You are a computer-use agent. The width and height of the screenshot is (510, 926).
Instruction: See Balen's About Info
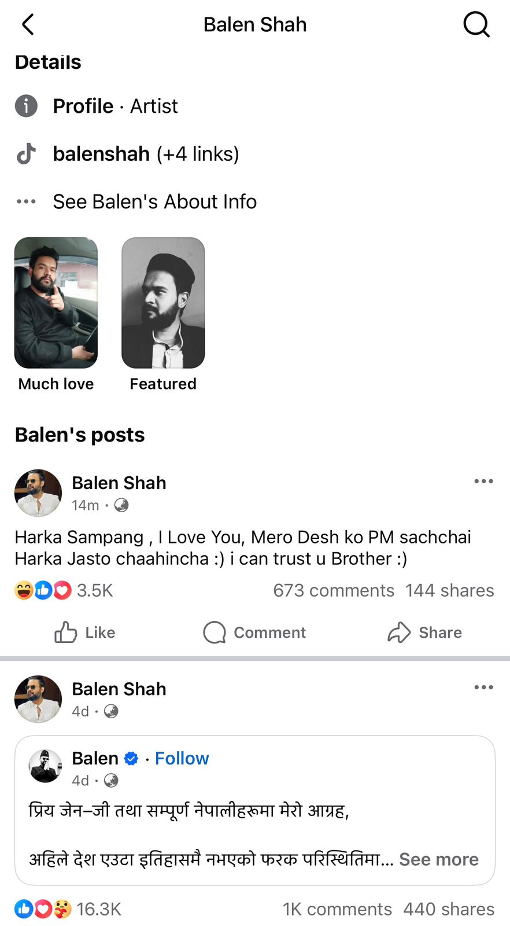(154, 201)
